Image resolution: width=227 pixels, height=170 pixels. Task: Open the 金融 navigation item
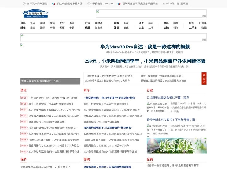pyautogui.click(x=166, y=28)
